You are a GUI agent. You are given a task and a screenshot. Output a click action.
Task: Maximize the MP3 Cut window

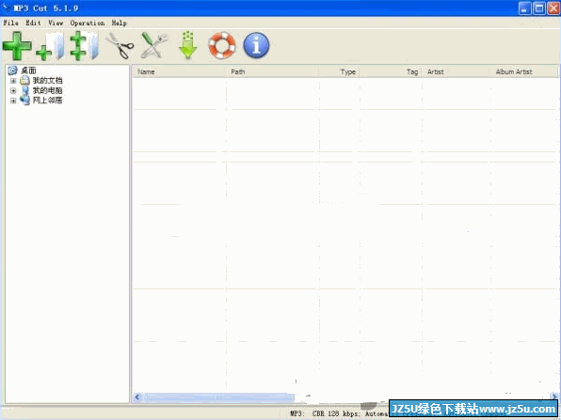coord(539,8)
